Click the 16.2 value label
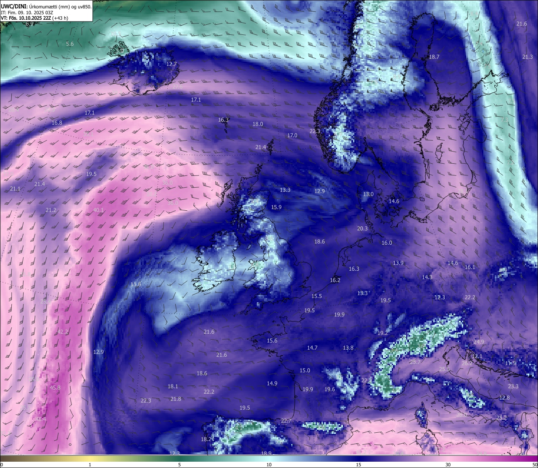 pos(335,280)
